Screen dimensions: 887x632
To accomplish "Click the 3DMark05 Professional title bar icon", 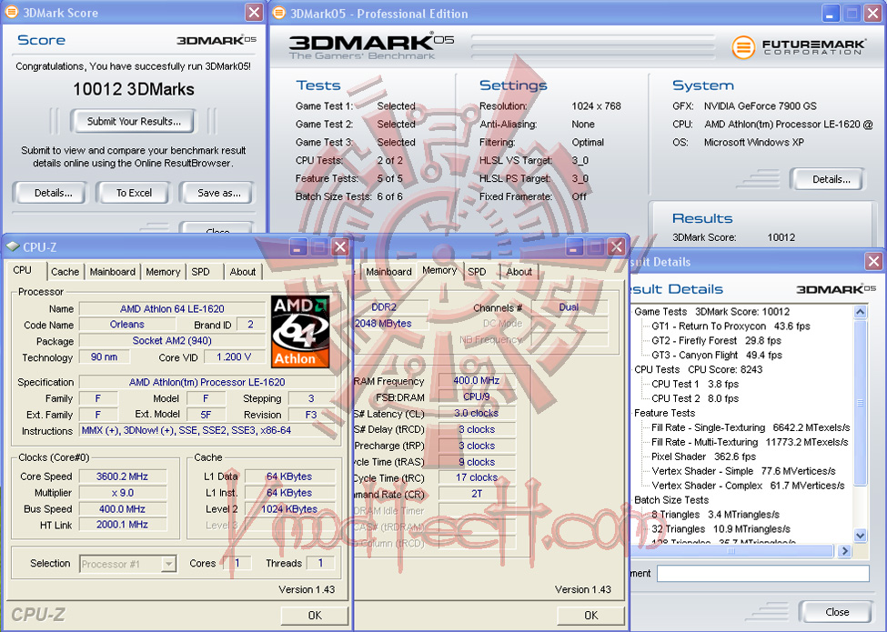I will point(279,13).
